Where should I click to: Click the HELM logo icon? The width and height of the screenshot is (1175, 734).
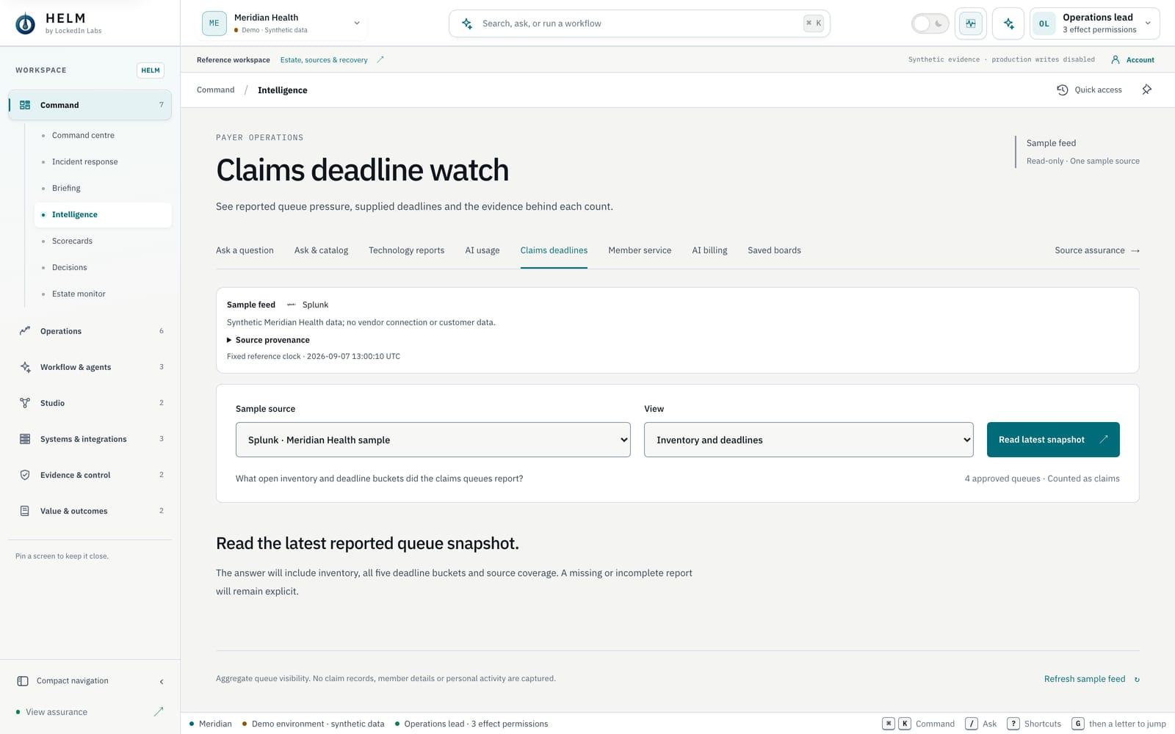25,23
